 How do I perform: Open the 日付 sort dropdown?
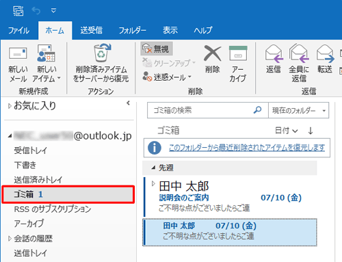(x=287, y=131)
